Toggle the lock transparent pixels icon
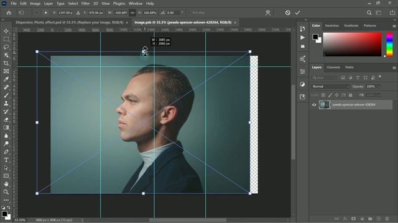Image resolution: width=398 pixels, height=223 pixels. 323,95
